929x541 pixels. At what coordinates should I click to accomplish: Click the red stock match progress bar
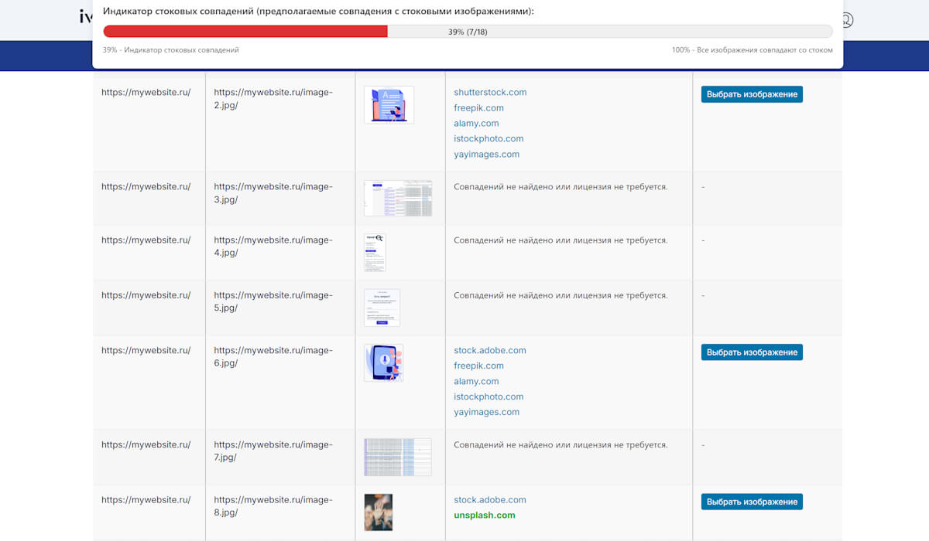click(x=245, y=32)
